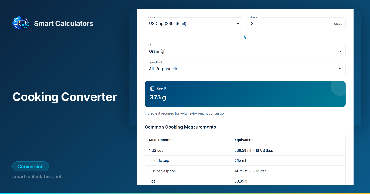370x194 pixels.
Task: Swap the From and To units
Action: point(245,37)
